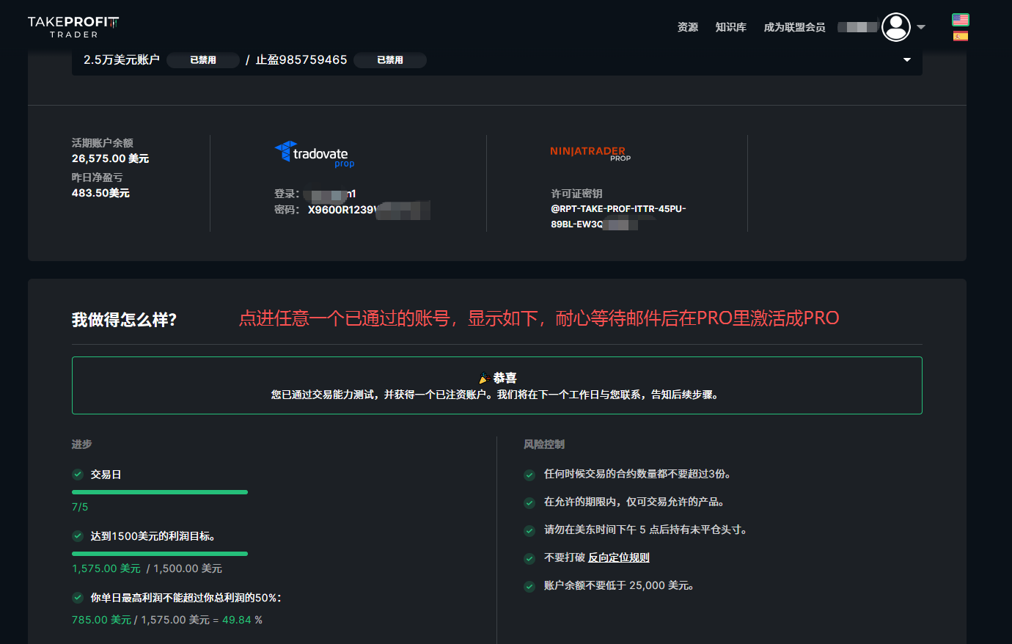Click the blurred username next to the avatar
This screenshot has width=1012, height=644.
[x=857, y=27]
